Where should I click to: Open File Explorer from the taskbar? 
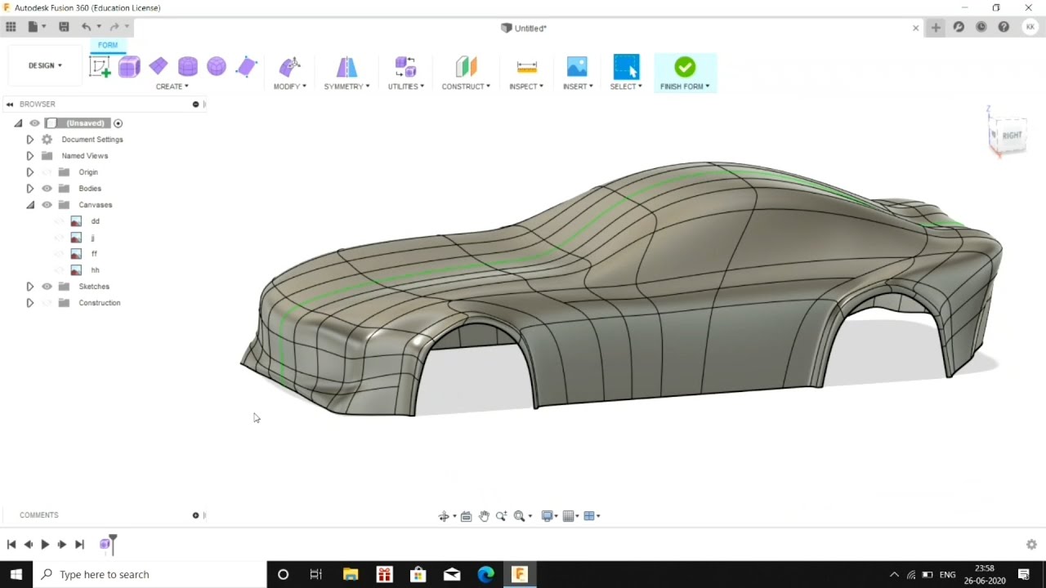point(351,574)
